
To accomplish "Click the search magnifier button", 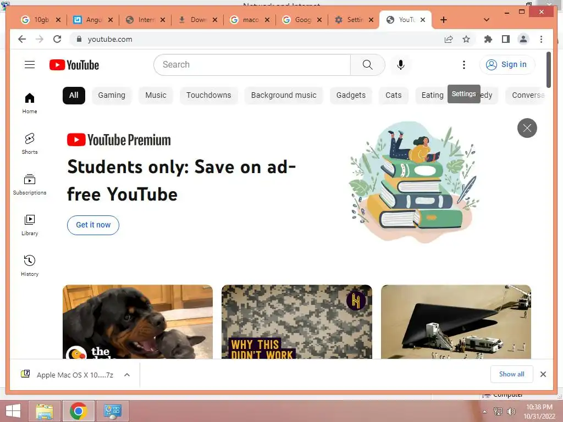I will point(367,65).
